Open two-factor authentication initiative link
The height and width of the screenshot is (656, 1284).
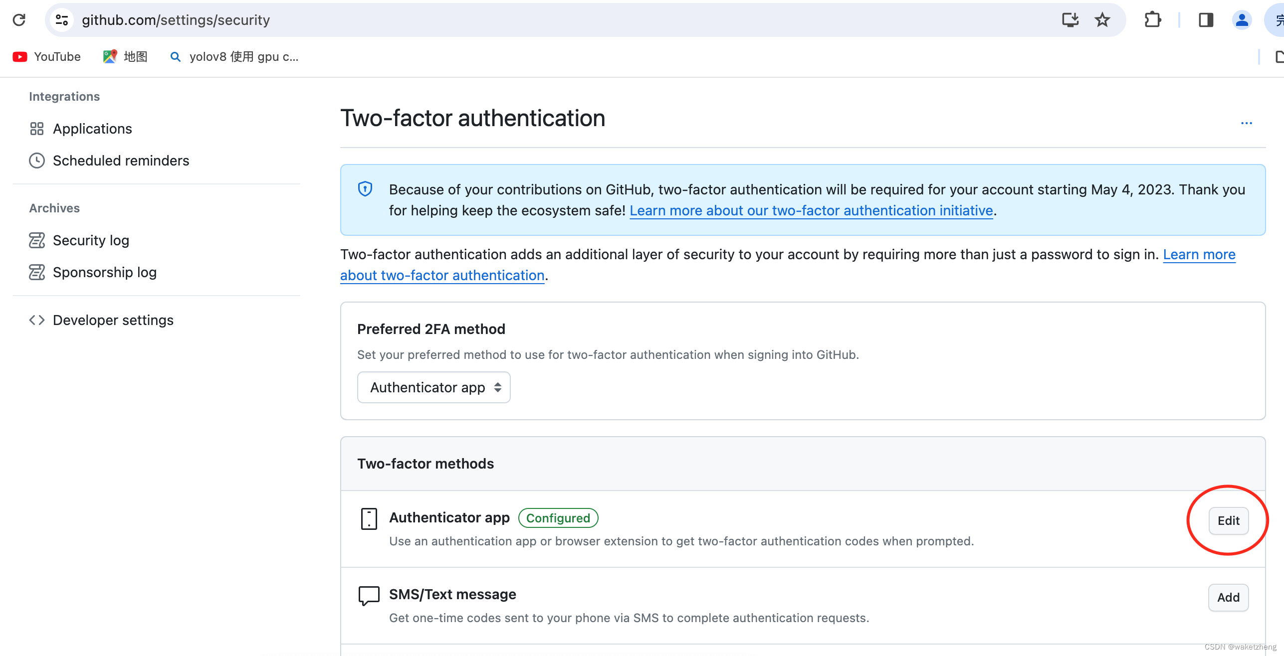[x=811, y=211]
